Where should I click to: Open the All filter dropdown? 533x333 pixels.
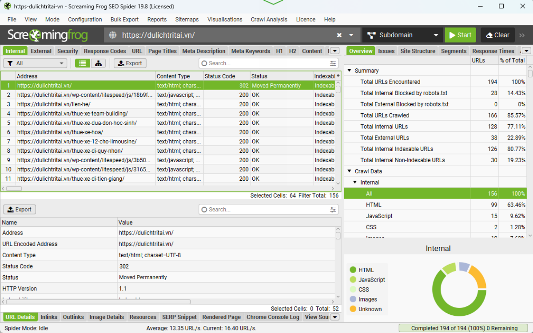(x=35, y=63)
